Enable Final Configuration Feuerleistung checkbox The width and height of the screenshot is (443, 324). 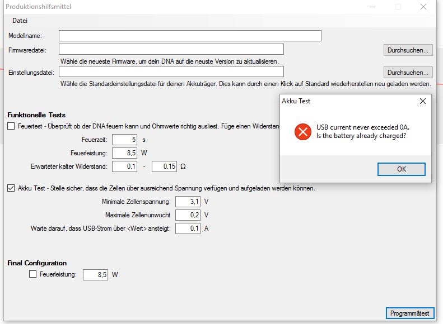pos(32,274)
